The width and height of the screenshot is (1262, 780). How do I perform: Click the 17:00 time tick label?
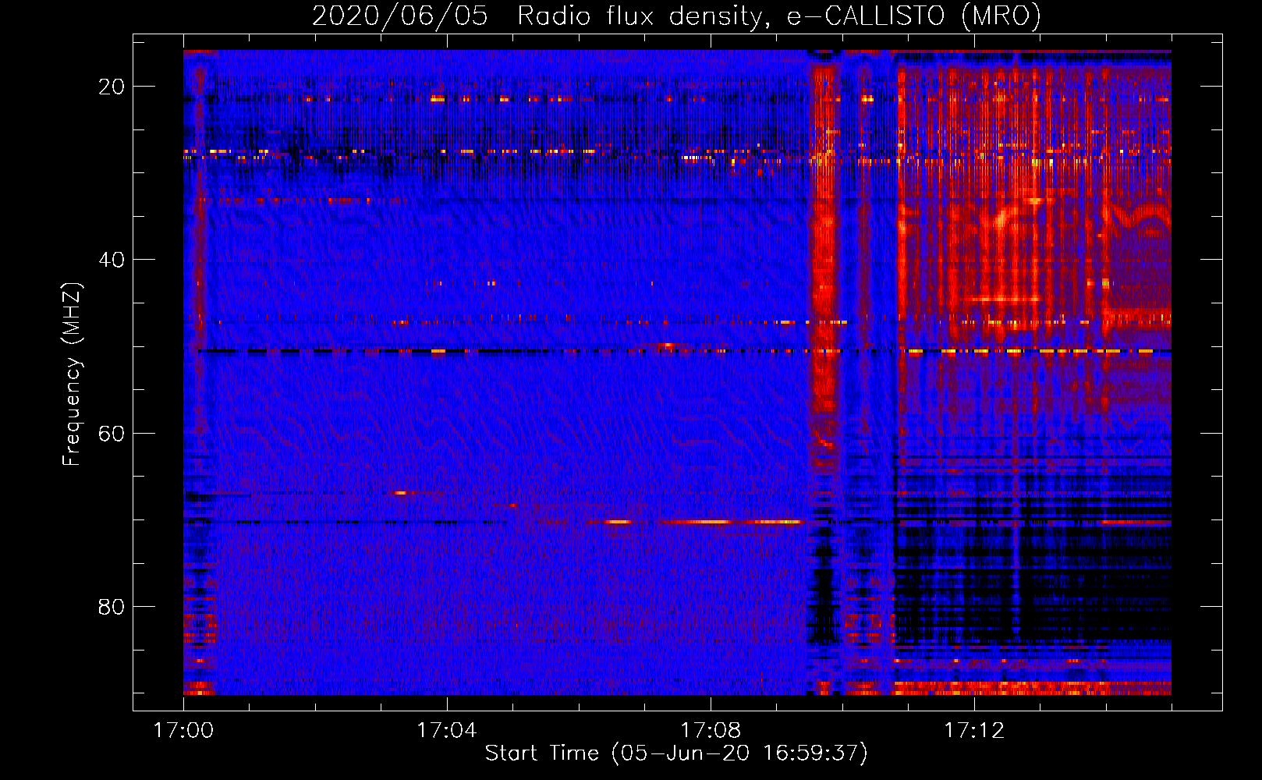[x=183, y=731]
